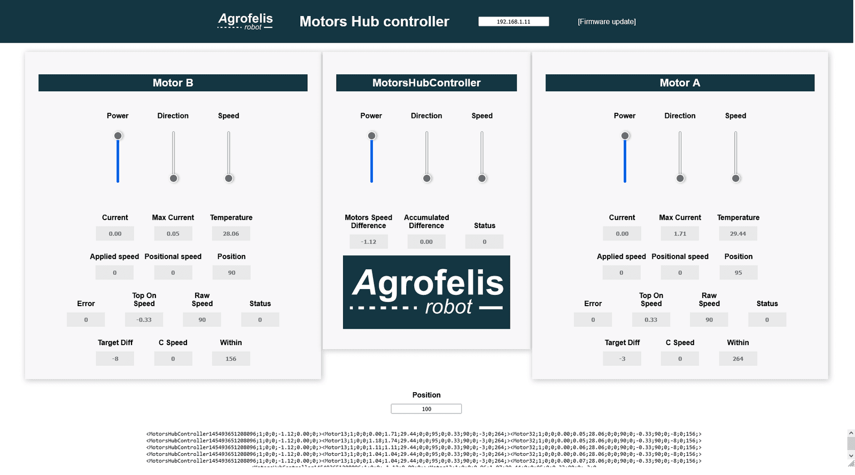Viewport: 855px width, 475px height.
Task: Click the large Agrofelis robot banner image
Action: click(x=426, y=292)
